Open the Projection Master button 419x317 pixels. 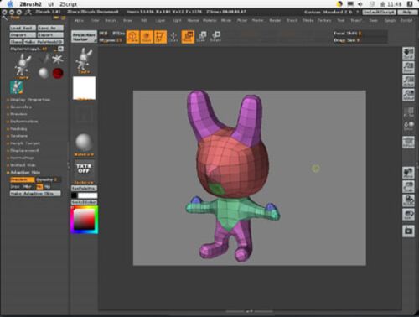click(84, 37)
